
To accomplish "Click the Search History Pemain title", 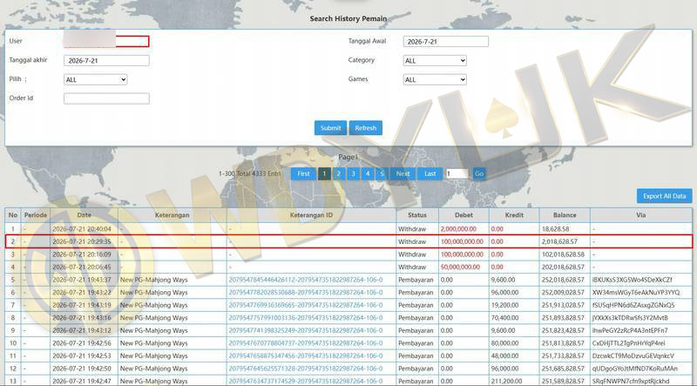I will click(x=348, y=18).
